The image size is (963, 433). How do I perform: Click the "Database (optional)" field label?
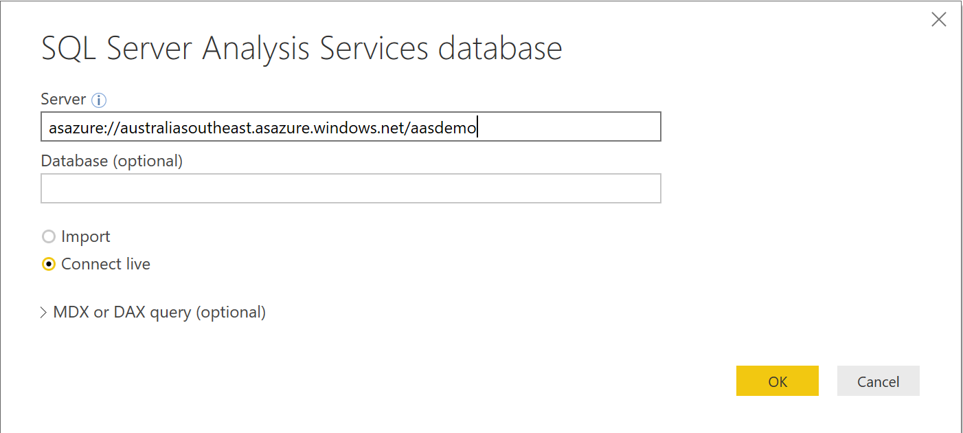pos(112,161)
